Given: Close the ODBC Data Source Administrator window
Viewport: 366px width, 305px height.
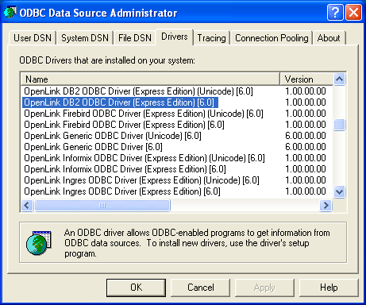Looking at the screenshot, I should coord(353,13).
